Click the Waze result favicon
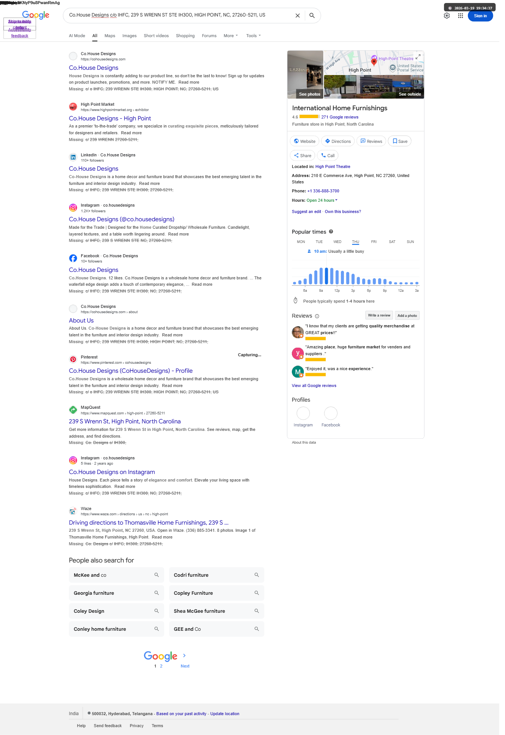The height and width of the screenshot is (735, 505). pyautogui.click(x=73, y=511)
